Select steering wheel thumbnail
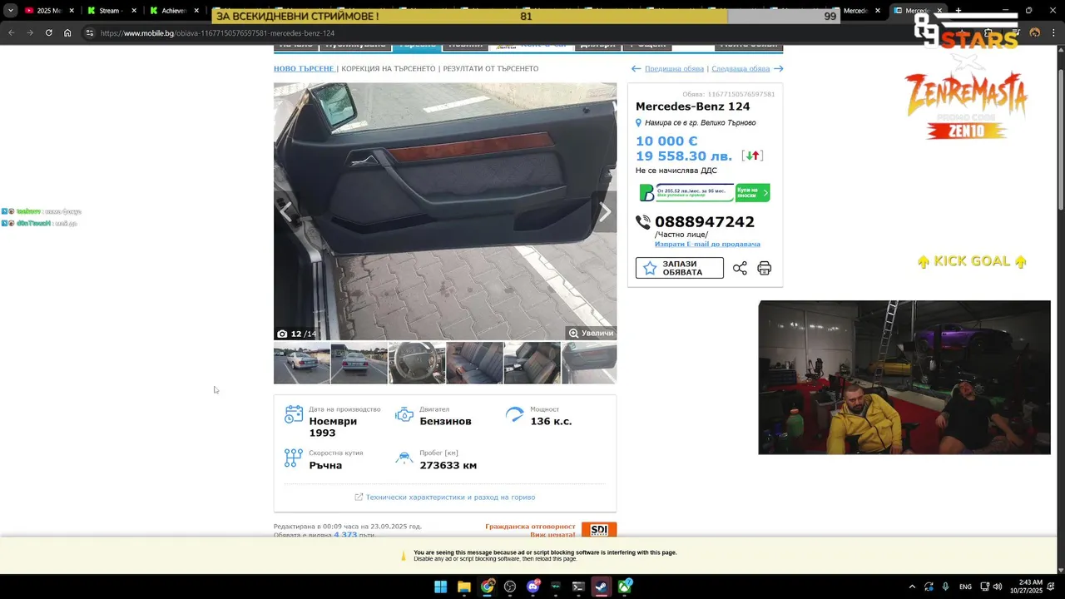1065x599 pixels. (417, 363)
